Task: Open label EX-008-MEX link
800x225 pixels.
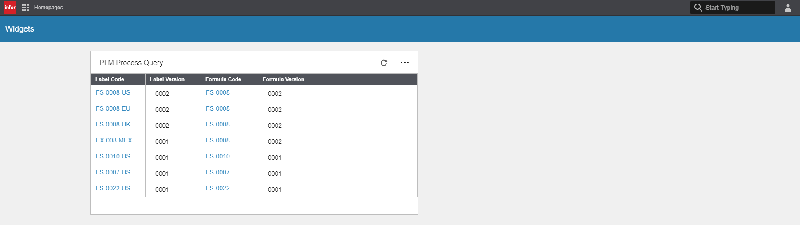Action: [114, 141]
